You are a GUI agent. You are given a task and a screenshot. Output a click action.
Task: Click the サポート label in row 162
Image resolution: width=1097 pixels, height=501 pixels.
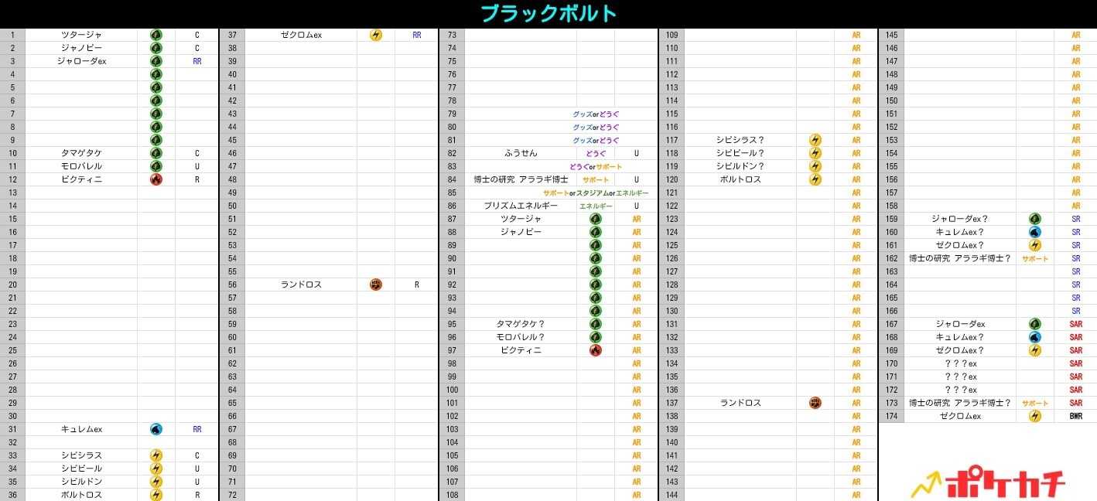point(1035,259)
